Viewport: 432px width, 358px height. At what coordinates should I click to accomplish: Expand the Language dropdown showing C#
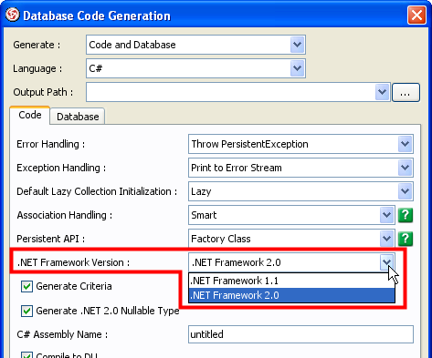click(297, 68)
